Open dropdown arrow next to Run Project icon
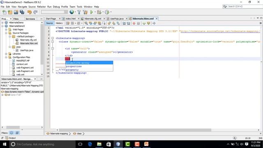The height and width of the screenshot is (148, 263). [x=95, y=12]
